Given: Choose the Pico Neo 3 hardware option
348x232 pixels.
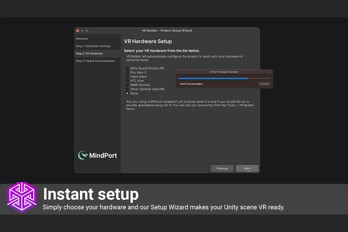Looking at the screenshot, I should click(x=136, y=72).
